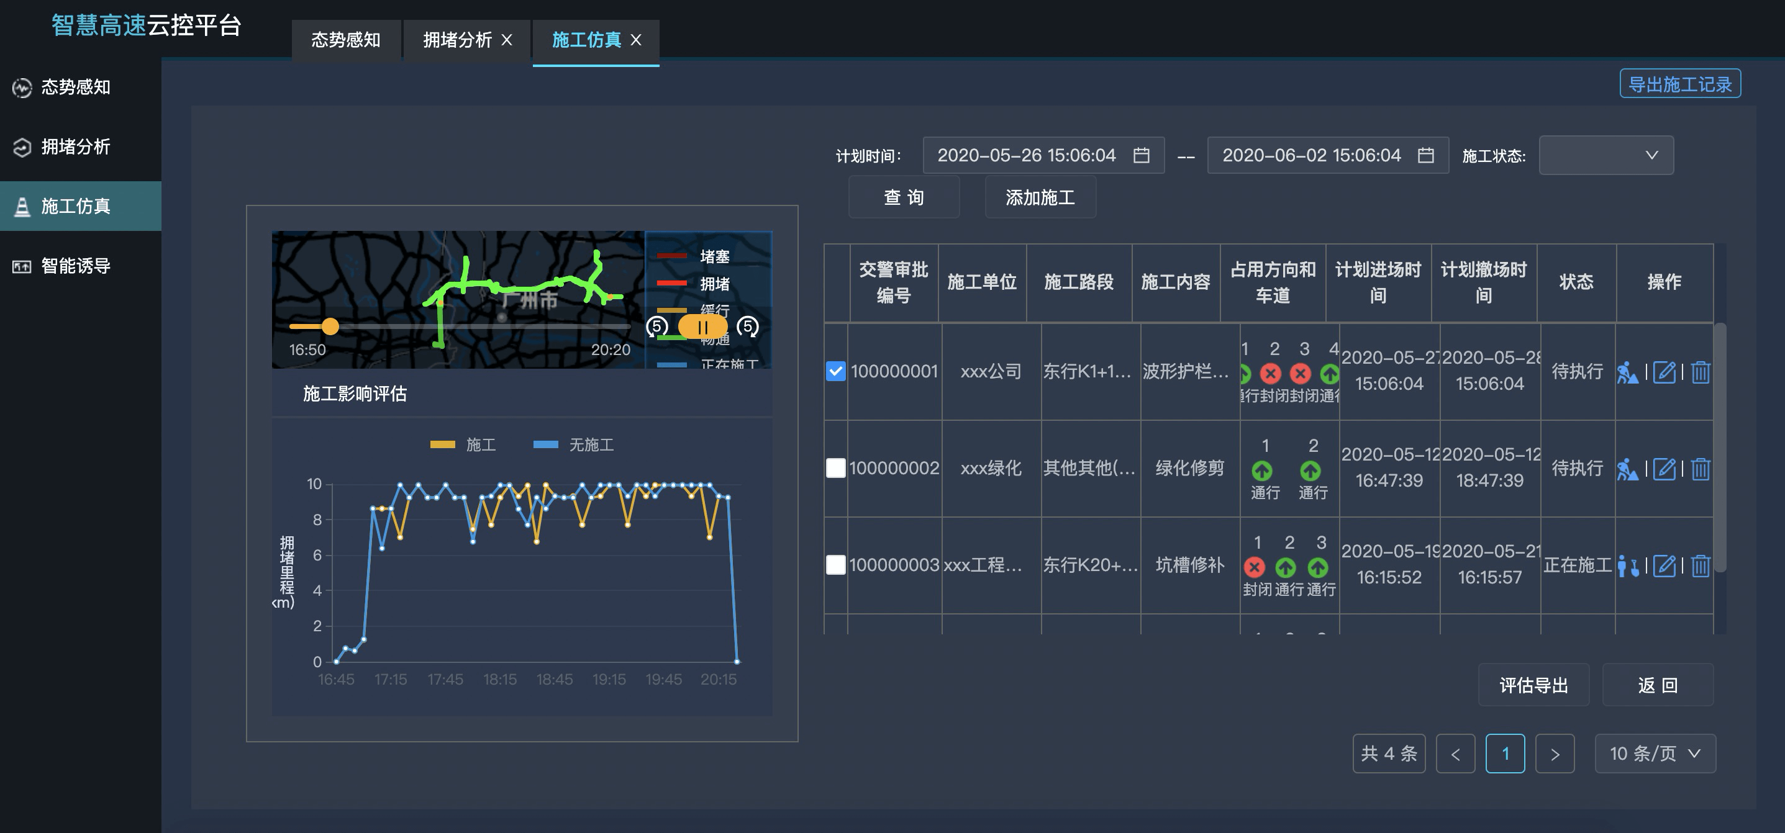Select page 1 in pagination
The height and width of the screenshot is (833, 1785).
pyautogui.click(x=1505, y=754)
